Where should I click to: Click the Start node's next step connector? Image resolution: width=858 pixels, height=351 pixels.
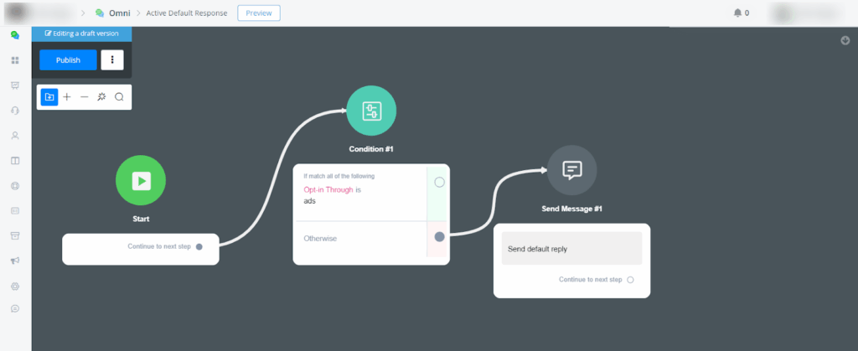pyautogui.click(x=199, y=247)
